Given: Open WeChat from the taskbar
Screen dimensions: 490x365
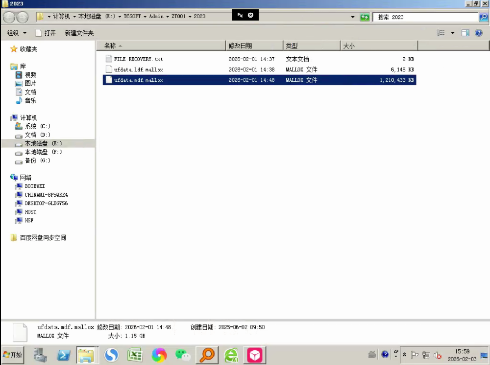Looking at the screenshot, I should coord(183,355).
